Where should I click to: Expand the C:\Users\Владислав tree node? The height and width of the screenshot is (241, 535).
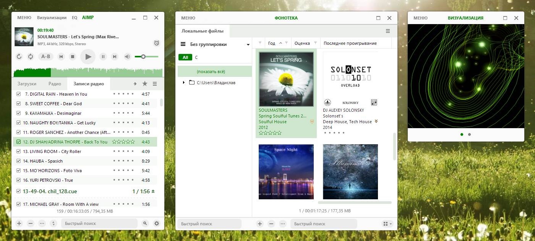pyautogui.click(x=184, y=83)
